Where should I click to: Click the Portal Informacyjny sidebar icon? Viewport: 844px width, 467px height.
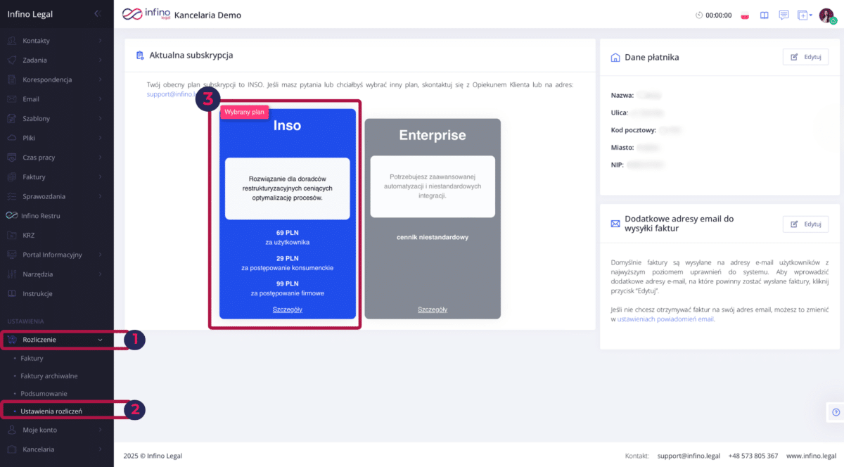pos(11,255)
